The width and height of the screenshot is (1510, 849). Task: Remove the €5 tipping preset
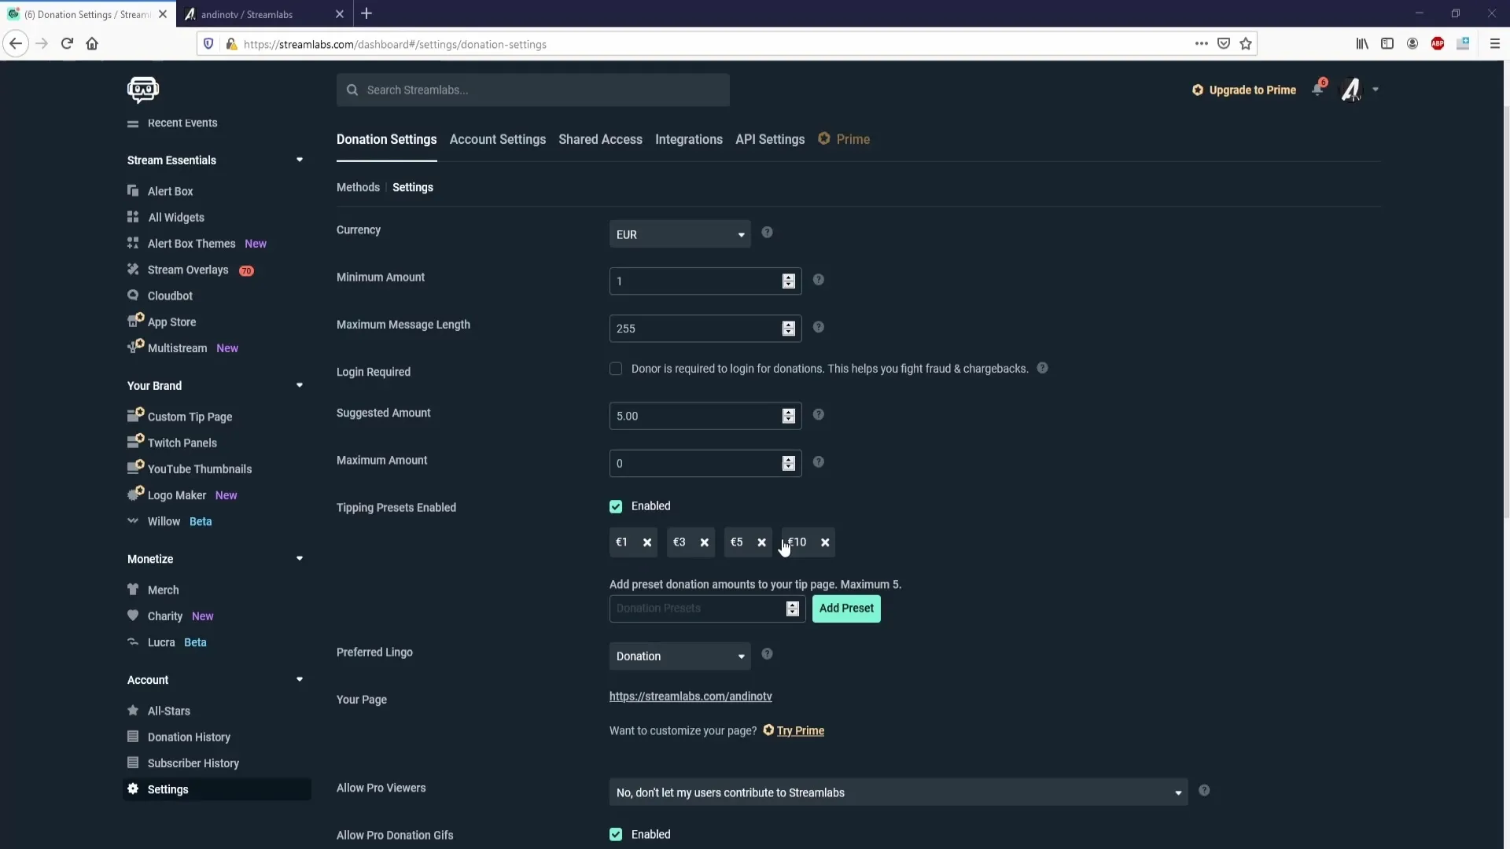click(x=761, y=542)
